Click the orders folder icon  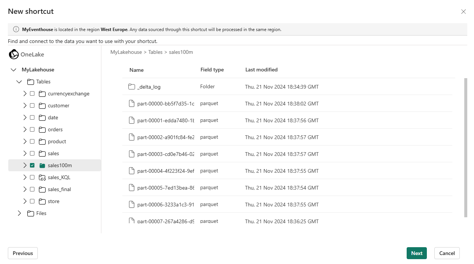click(x=42, y=129)
